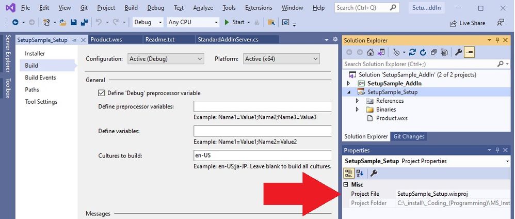The image size is (515, 219).
Task: Open the document tab list dropdown arrow
Action: click(327, 40)
